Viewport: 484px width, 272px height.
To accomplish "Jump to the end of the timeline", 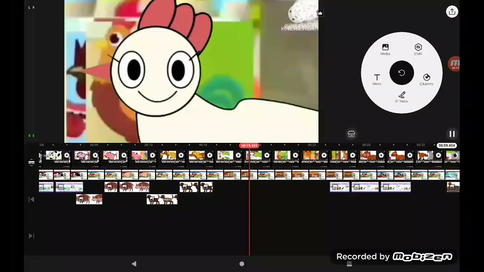I will pos(31,236).
